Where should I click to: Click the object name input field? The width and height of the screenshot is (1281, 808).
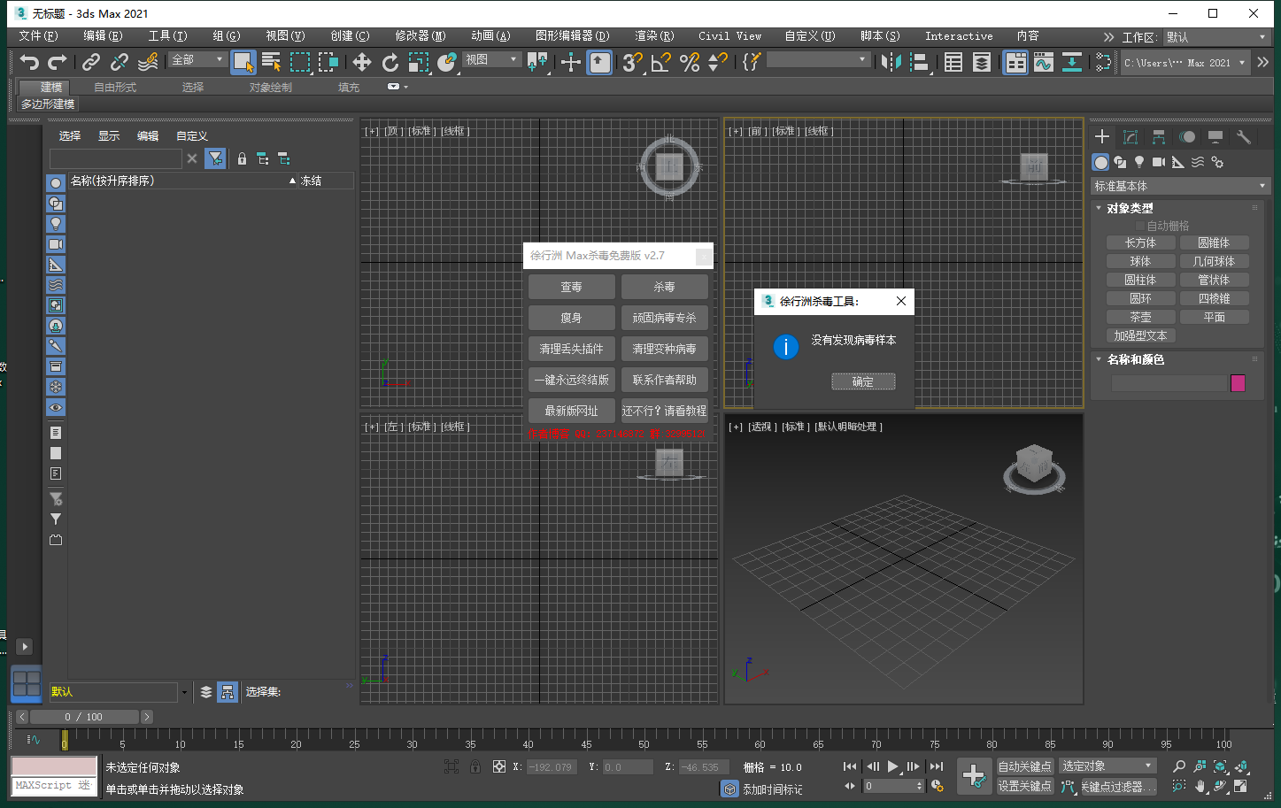coord(1169,382)
